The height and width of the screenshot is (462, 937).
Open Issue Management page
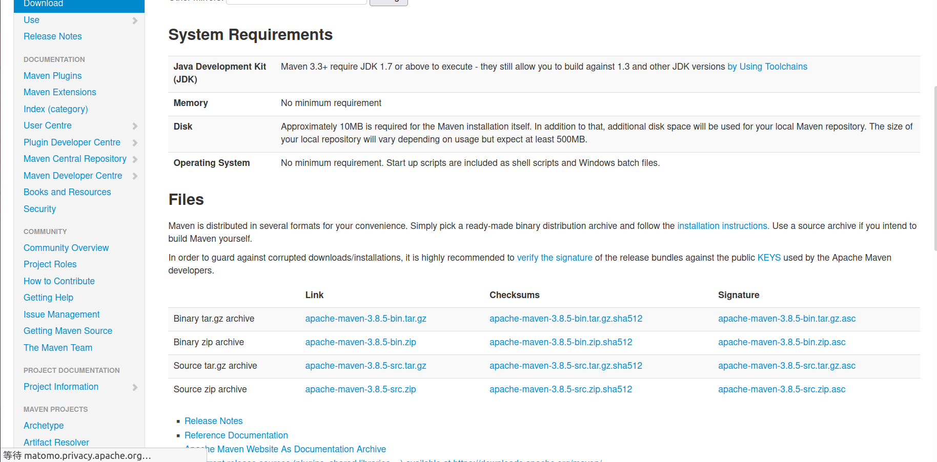pos(62,314)
